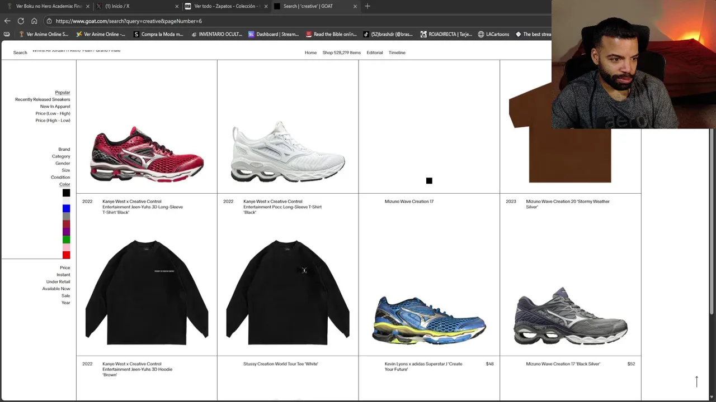Sort by Recently Released Sneakers
The image size is (716, 402).
(x=43, y=99)
